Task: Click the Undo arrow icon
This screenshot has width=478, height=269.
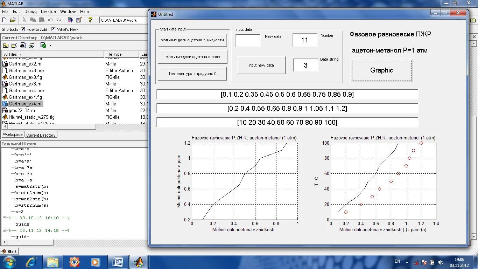Action: [x=50, y=20]
